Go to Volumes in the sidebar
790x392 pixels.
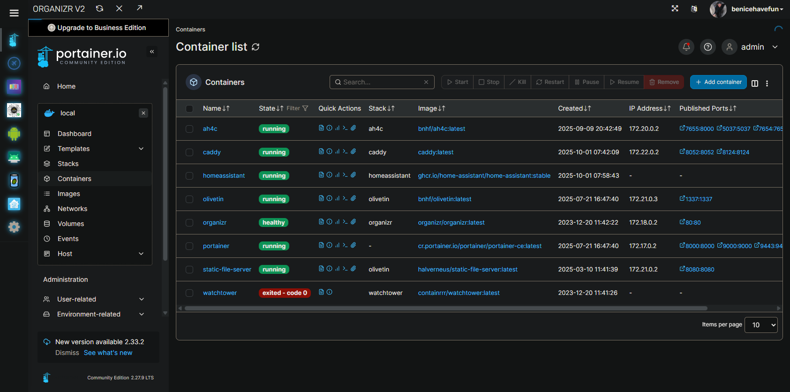pos(71,224)
